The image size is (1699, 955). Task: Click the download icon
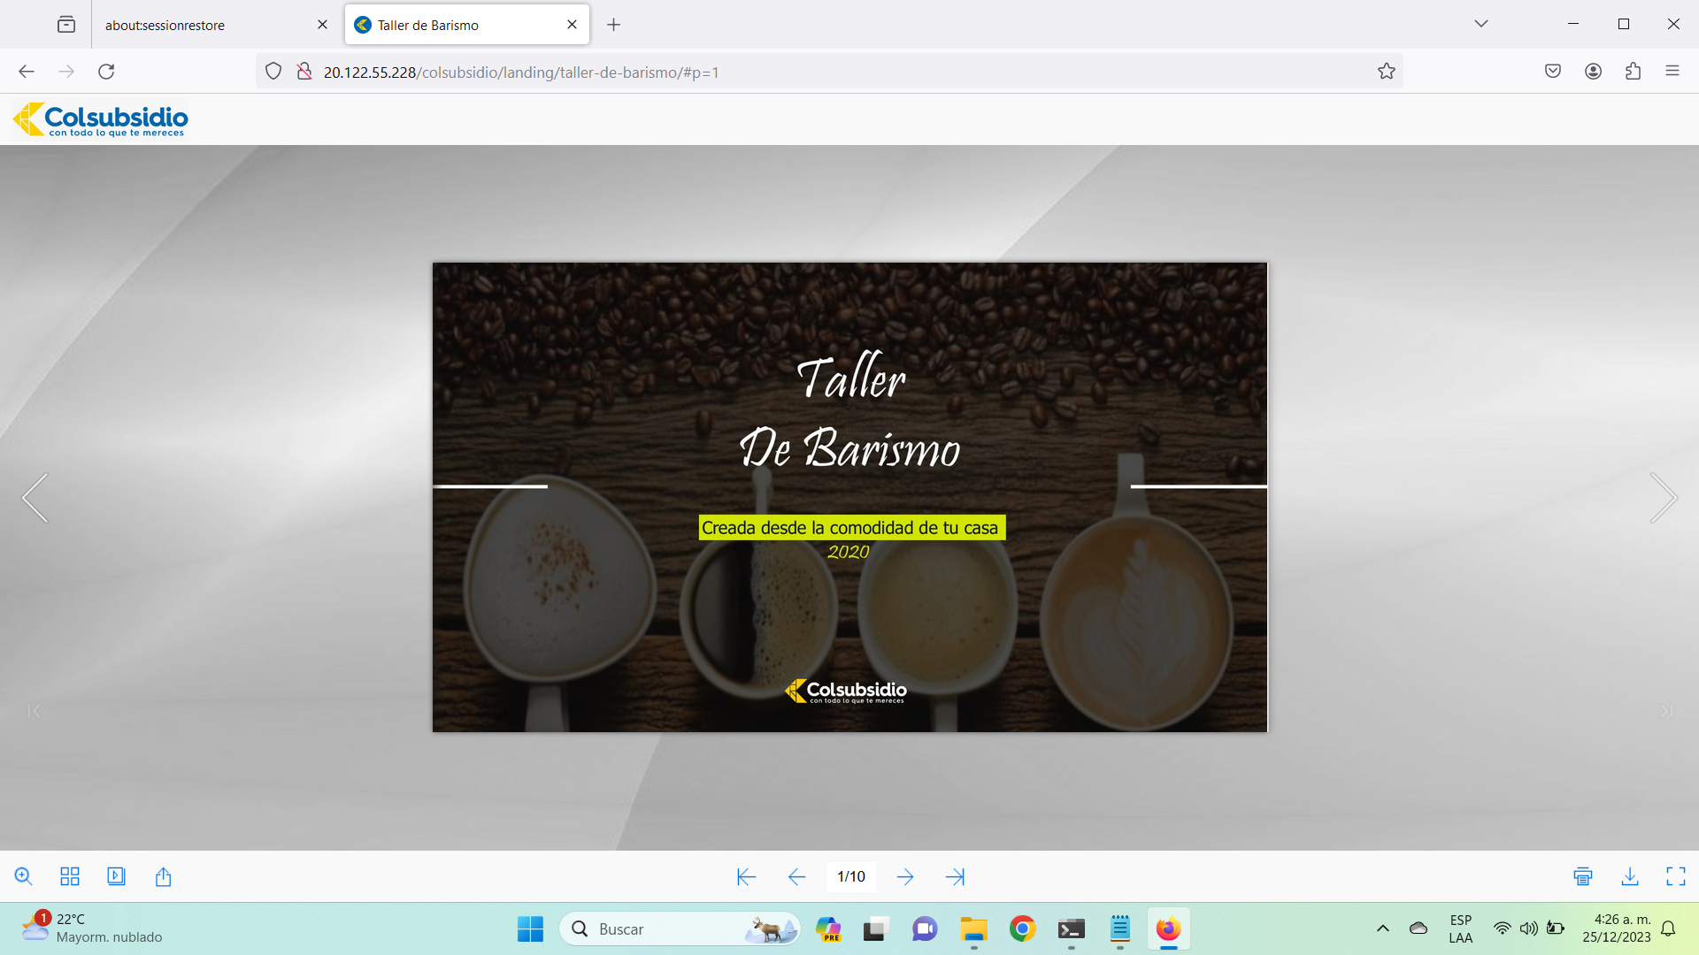pos(1630,876)
